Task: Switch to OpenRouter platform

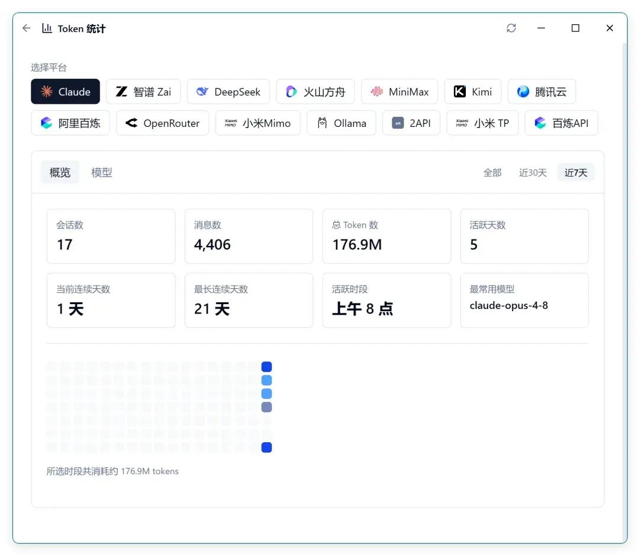Action: tap(162, 123)
